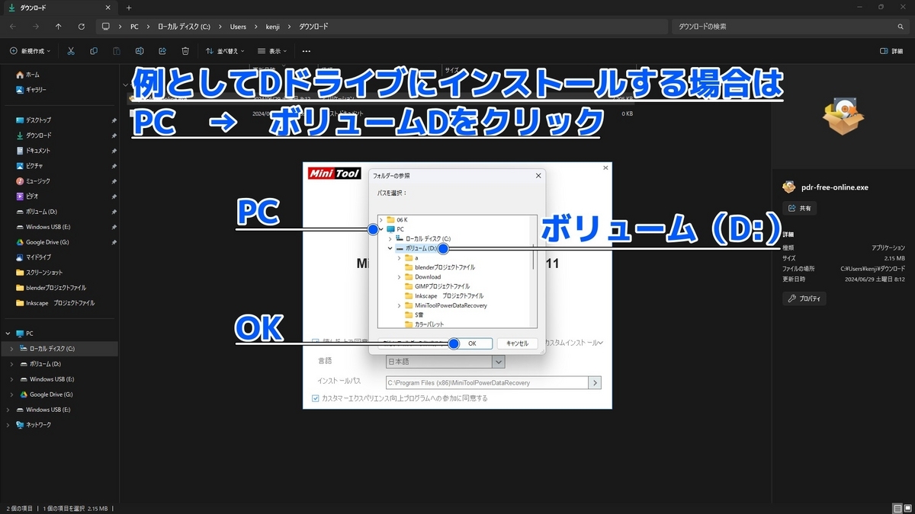Check the license agreement checkbox in the installer

coord(315,340)
